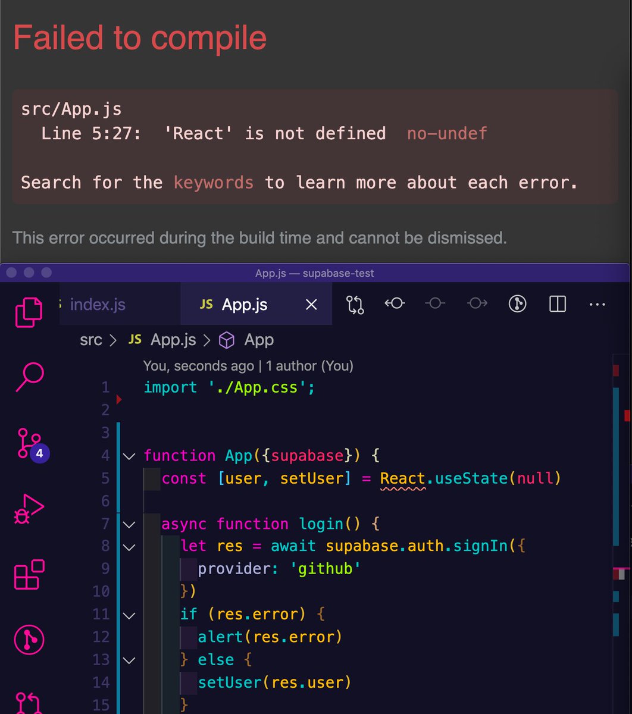Open the GitLens circular git icon panel
The image size is (632, 714).
pyautogui.click(x=29, y=640)
